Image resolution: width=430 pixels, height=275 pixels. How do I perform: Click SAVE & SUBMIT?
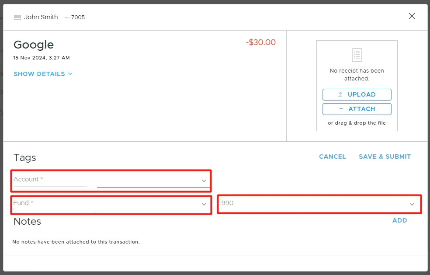tap(385, 157)
